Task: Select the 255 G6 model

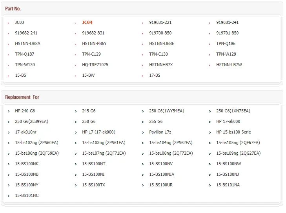Action: pos(156,121)
